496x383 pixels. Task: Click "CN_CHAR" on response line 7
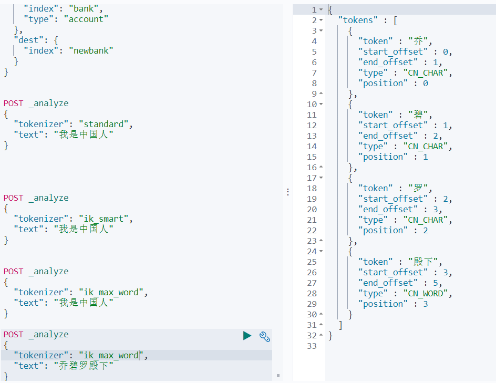tap(426, 73)
